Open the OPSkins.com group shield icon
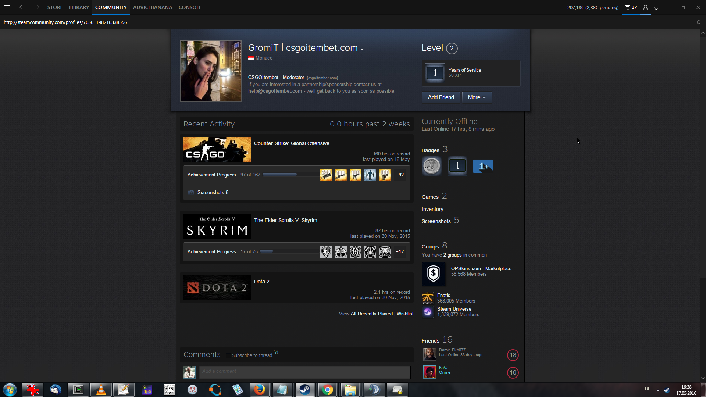The height and width of the screenshot is (397, 706). (x=434, y=274)
